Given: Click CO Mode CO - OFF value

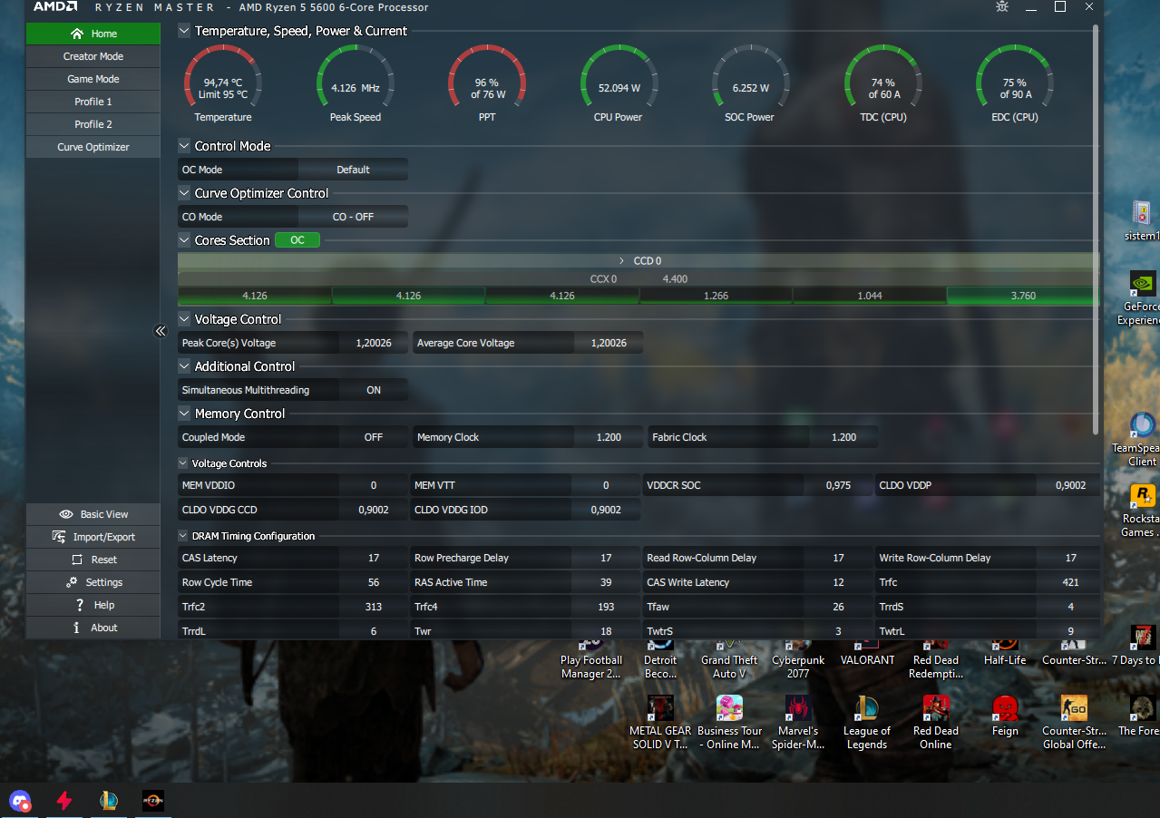Looking at the screenshot, I should click(353, 217).
